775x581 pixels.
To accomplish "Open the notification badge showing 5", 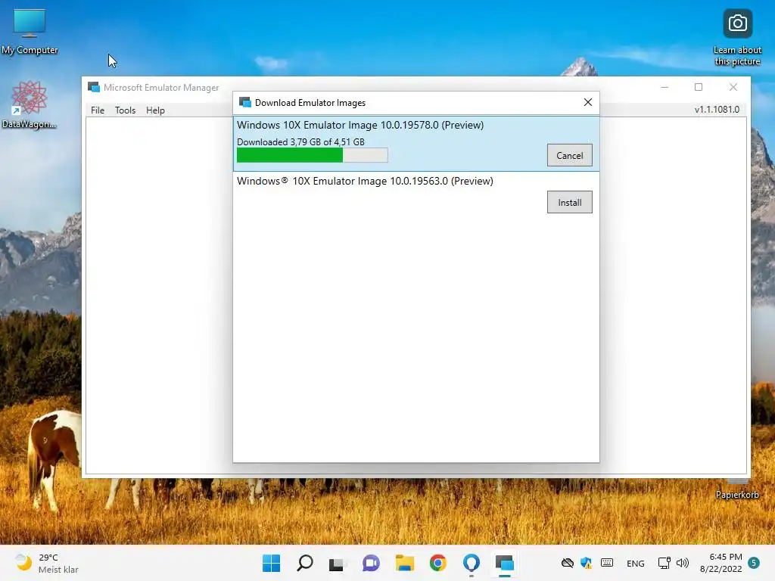I will click(754, 563).
